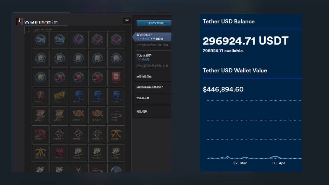Select the red Reason Gaming R sticker

(116, 78)
